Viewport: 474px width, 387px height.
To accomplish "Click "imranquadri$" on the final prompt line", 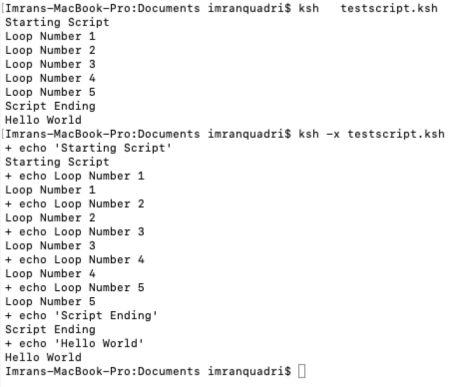I will point(249,372).
